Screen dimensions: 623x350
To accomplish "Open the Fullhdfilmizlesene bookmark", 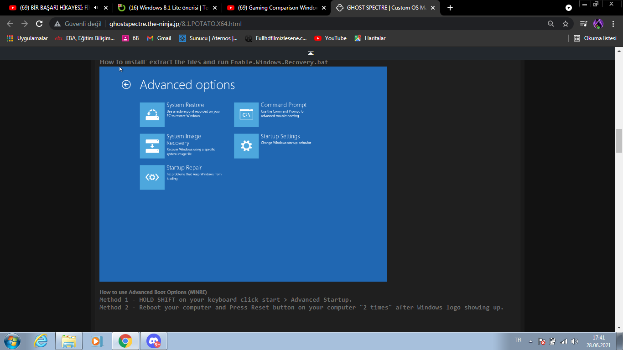I will (276, 38).
